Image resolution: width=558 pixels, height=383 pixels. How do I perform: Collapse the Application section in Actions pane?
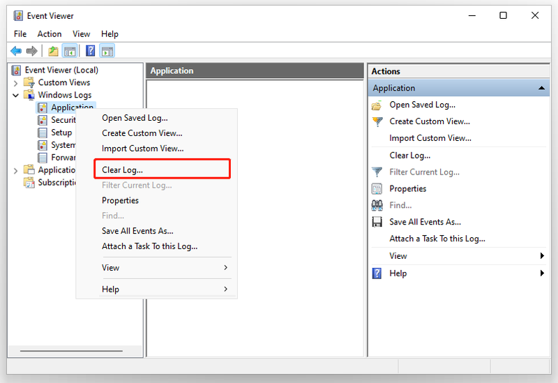pos(541,88)
